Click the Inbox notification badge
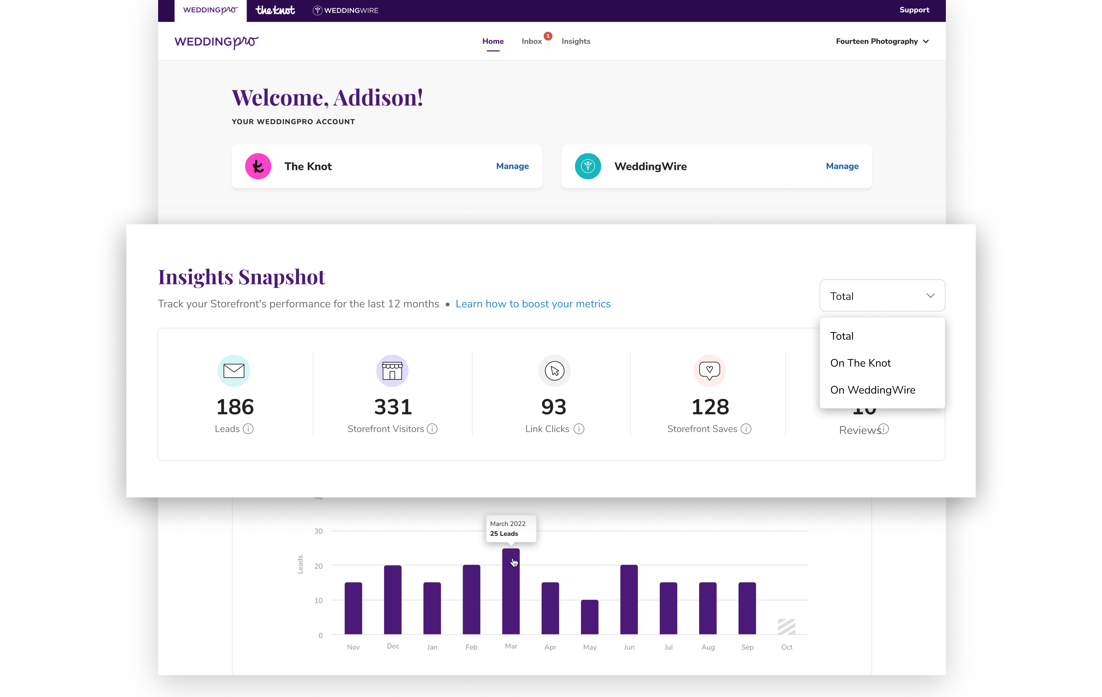 click(548, 36)
